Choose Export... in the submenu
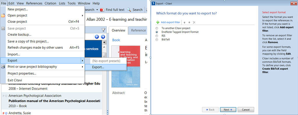Screen dimensions: 298x115 point(105,67)
